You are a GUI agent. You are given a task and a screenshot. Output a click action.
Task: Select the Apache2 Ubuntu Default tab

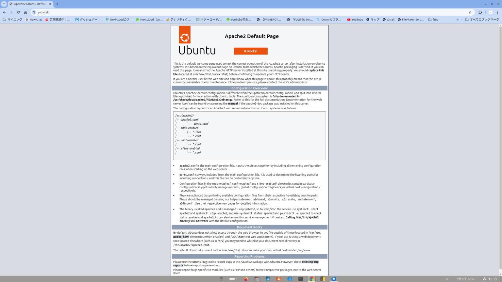click(x=29, y=4)
